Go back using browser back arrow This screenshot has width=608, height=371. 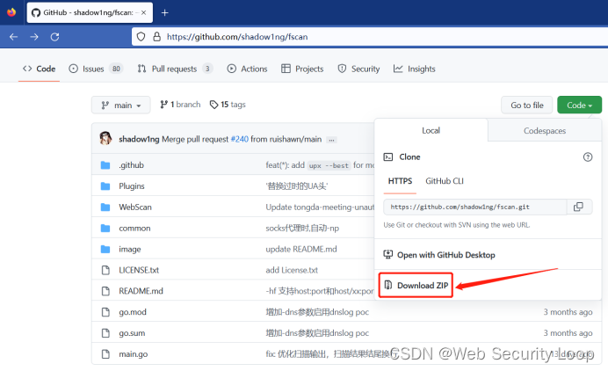[13, 37]
